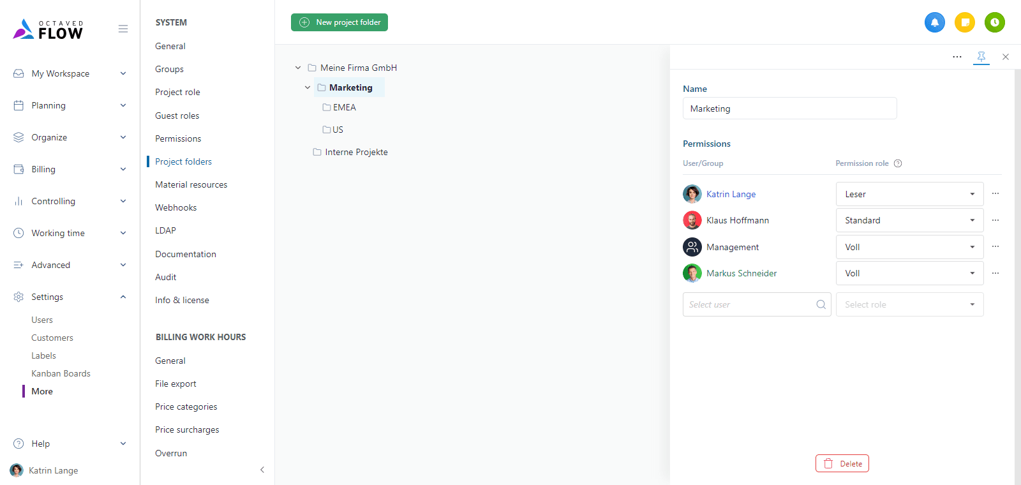Collapse the settings submenu with the left arrow
The height and width of the screenshot is (485, 1021).
coord(262,470)
